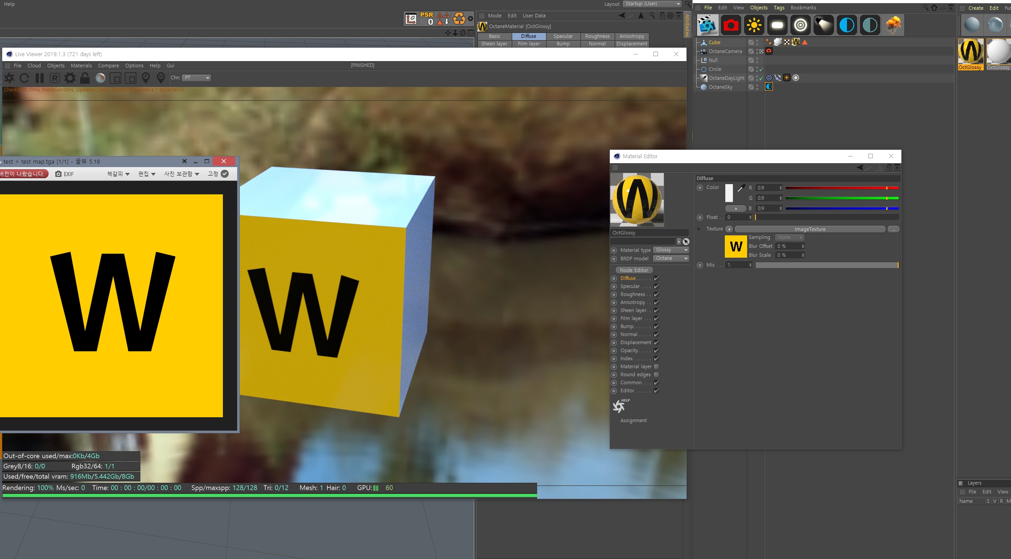This screenshot has height=559, width=1011.
Task: Click the ImageTexture button
Action: (x=810, y=229)
